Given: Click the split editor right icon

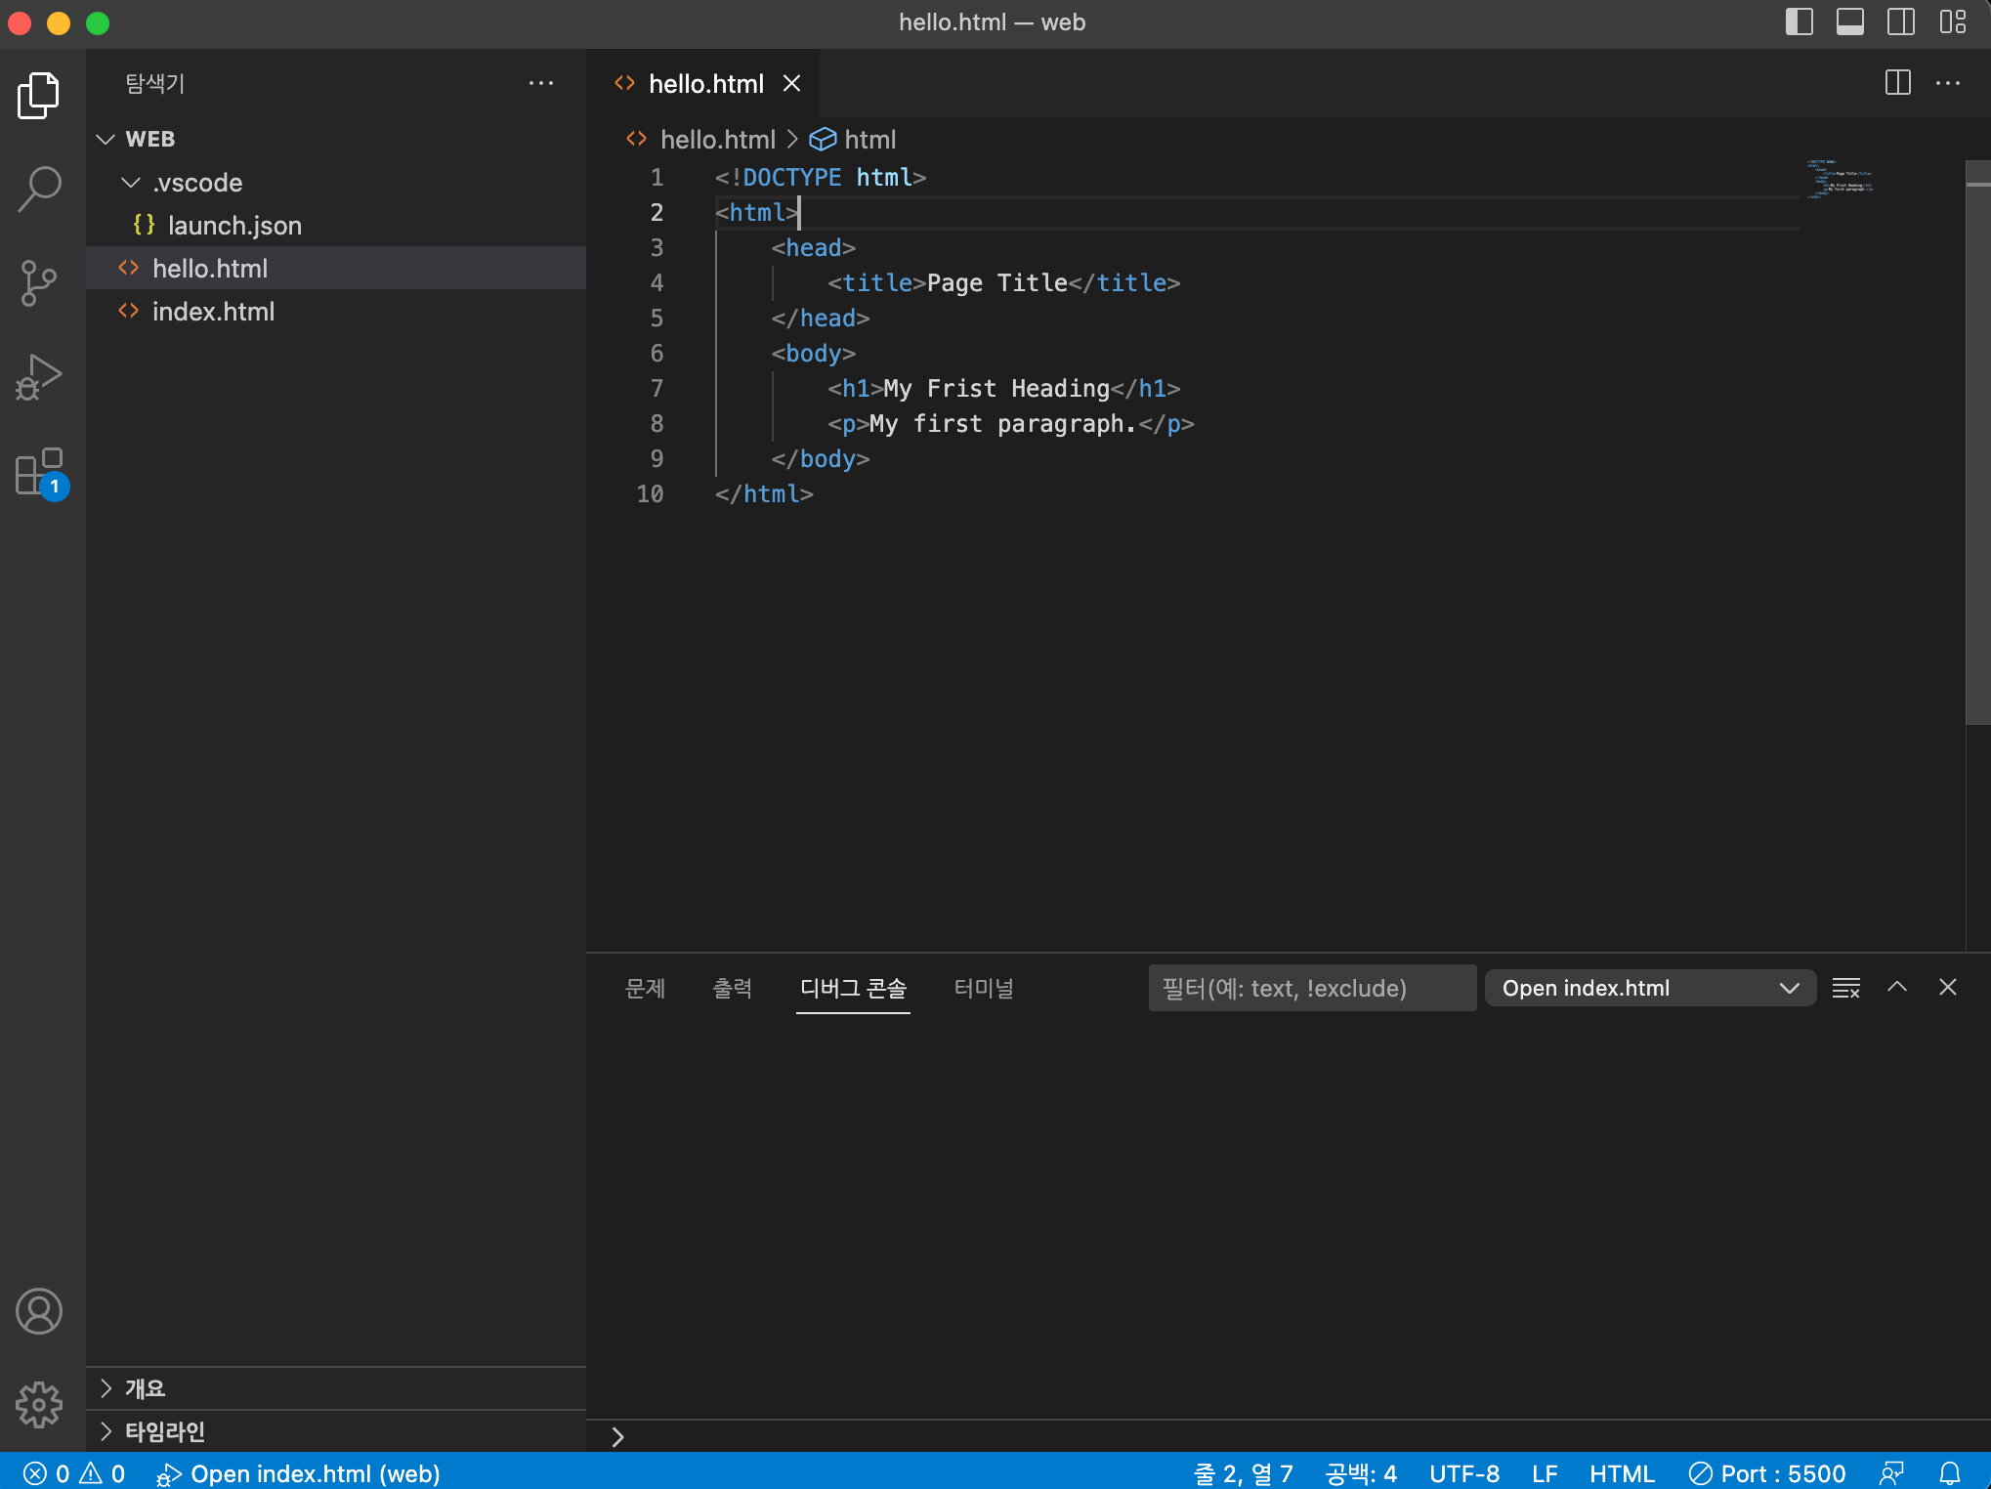Looking at the screenshot, I should tap(1897, 83).
